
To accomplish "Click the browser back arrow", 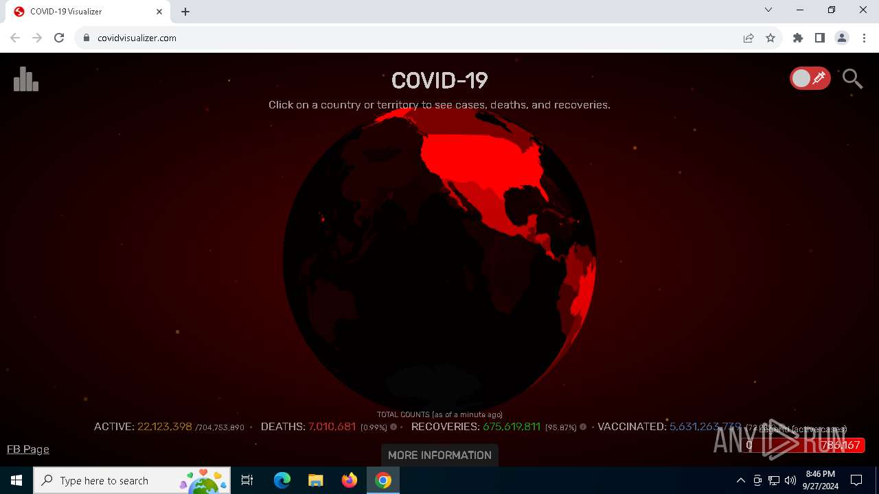I will coord(15,38).
